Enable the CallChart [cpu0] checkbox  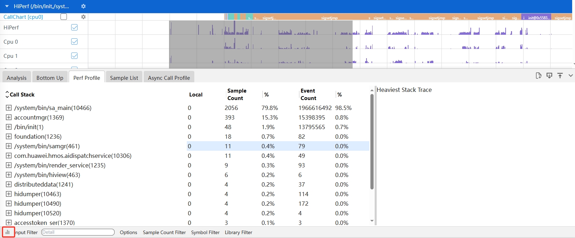tap(64, 17)
